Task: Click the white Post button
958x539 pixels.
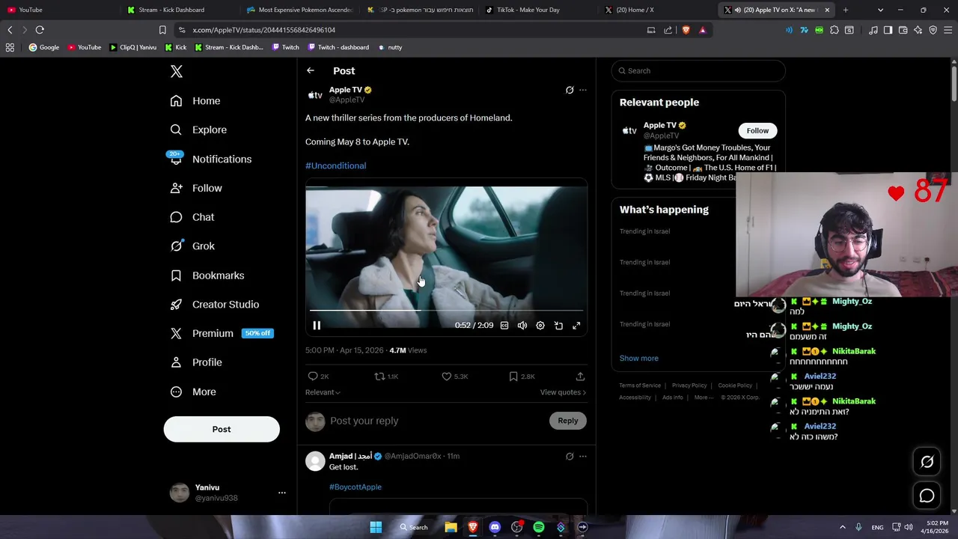Action: [222, 429]
